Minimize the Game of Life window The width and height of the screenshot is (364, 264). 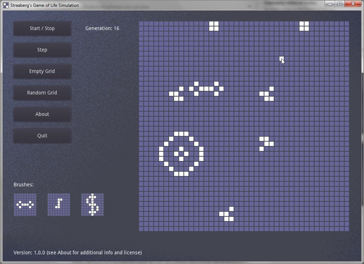[330, 4]
